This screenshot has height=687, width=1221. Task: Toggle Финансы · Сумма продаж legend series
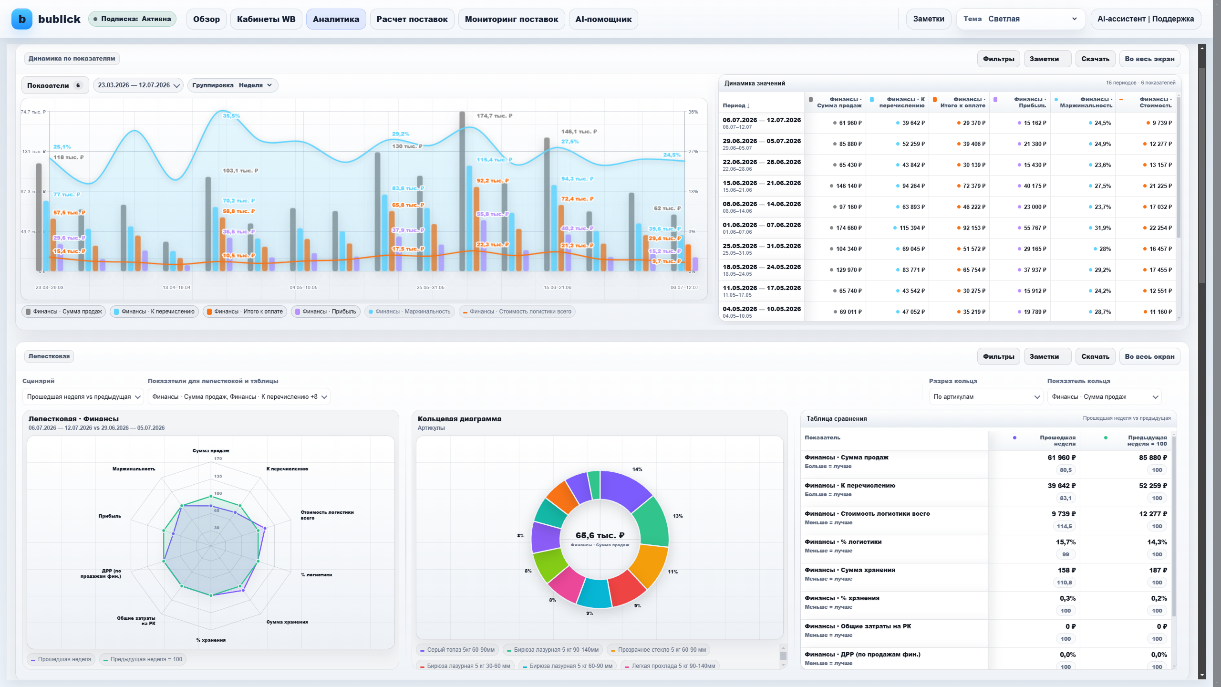pos(64,312)
